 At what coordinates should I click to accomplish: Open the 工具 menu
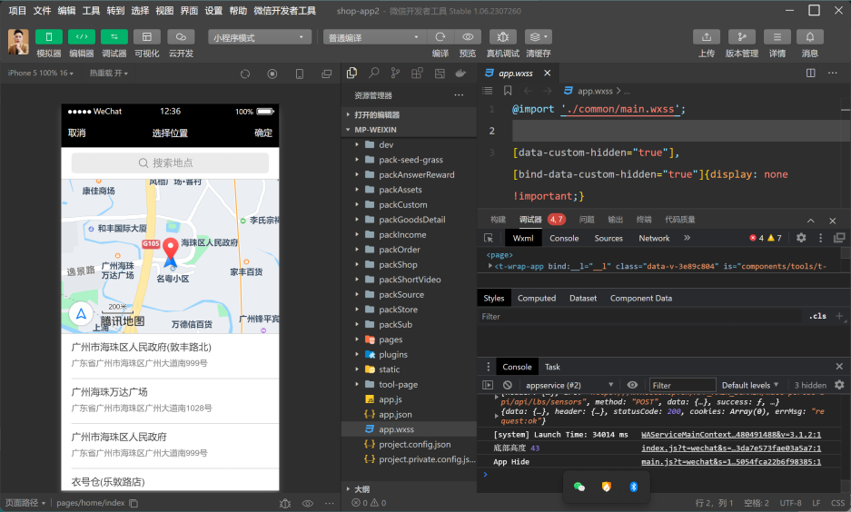91,11
